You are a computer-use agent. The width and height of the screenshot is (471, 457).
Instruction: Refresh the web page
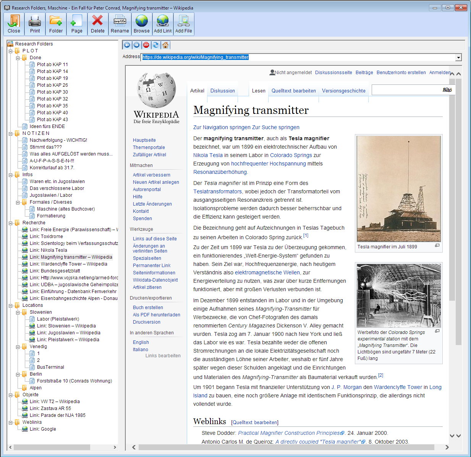click(155, 45)
